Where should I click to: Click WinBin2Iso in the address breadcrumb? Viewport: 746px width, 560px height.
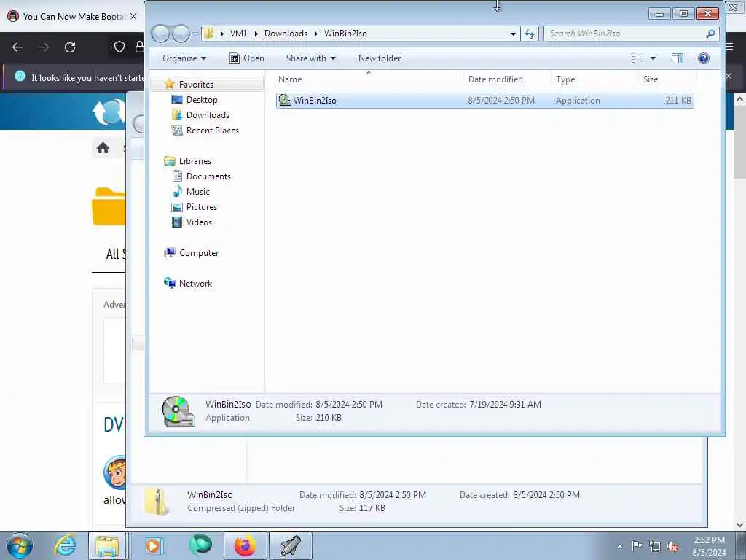point(345,34)
